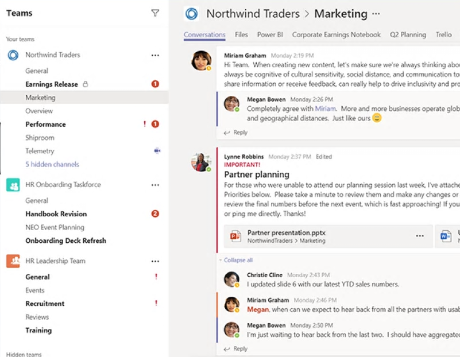
Task: Click Megan Bowen's avatar on 2:50 PM reply
Action: point(231,329)
